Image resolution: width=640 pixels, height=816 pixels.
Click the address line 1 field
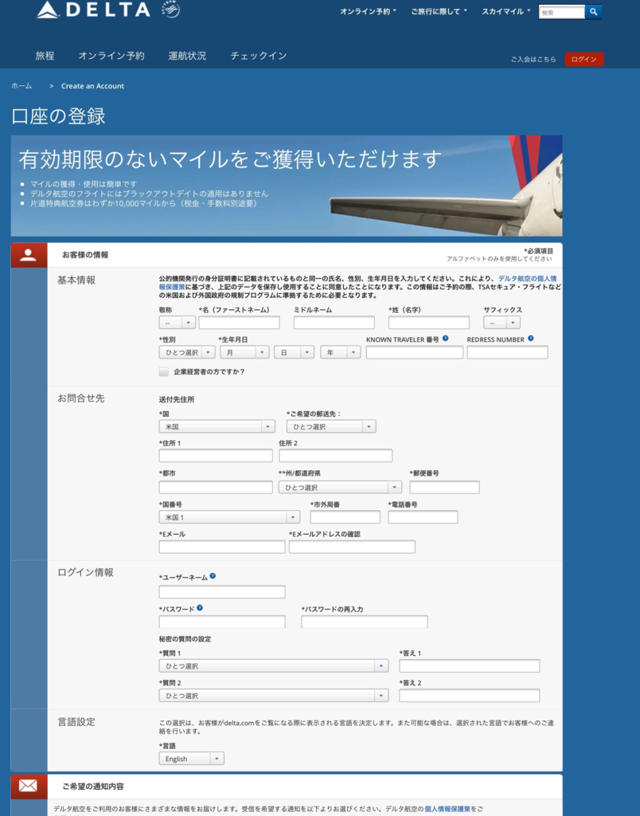click(x=216, y=456)
